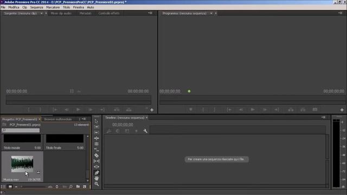Click Mark Out in Program monitor
The width and height of the screenshot is (347, 195).
pyautogui.click(x=215, y=109)
